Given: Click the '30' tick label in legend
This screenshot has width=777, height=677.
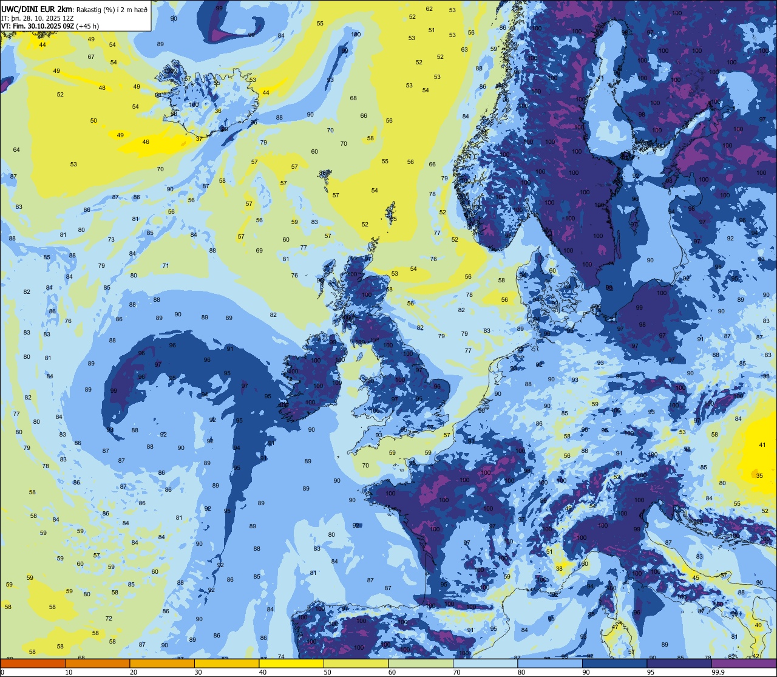Looking at the screenshot, I should (198, 672).
